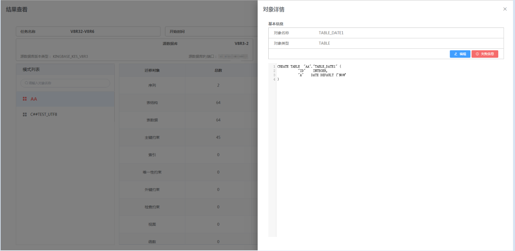The height and width of the screenshot is (251, 515).
Task: Select the 表结构 row label
Action: pyautogui.click(x=152, y=103)
